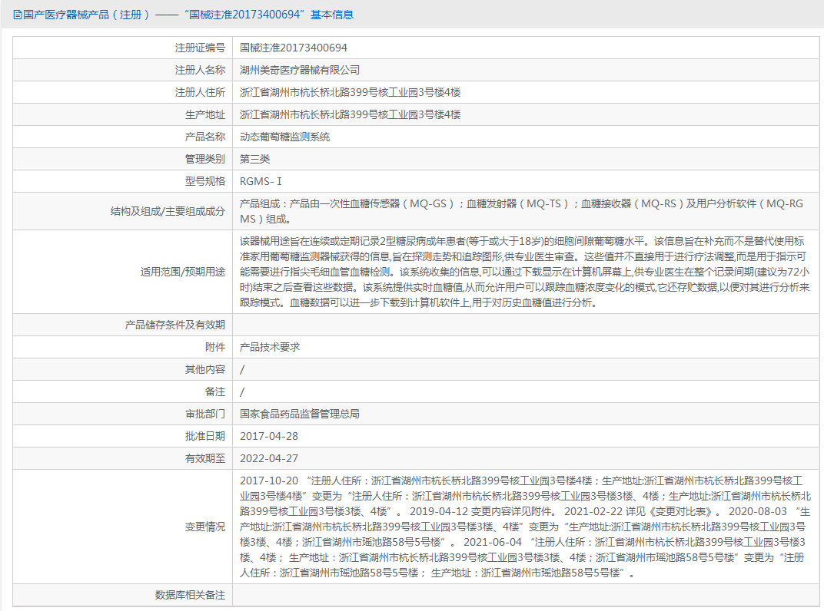
Task: Click the intended use paragraph starting 该器械用途
Action: pos(524,272)
